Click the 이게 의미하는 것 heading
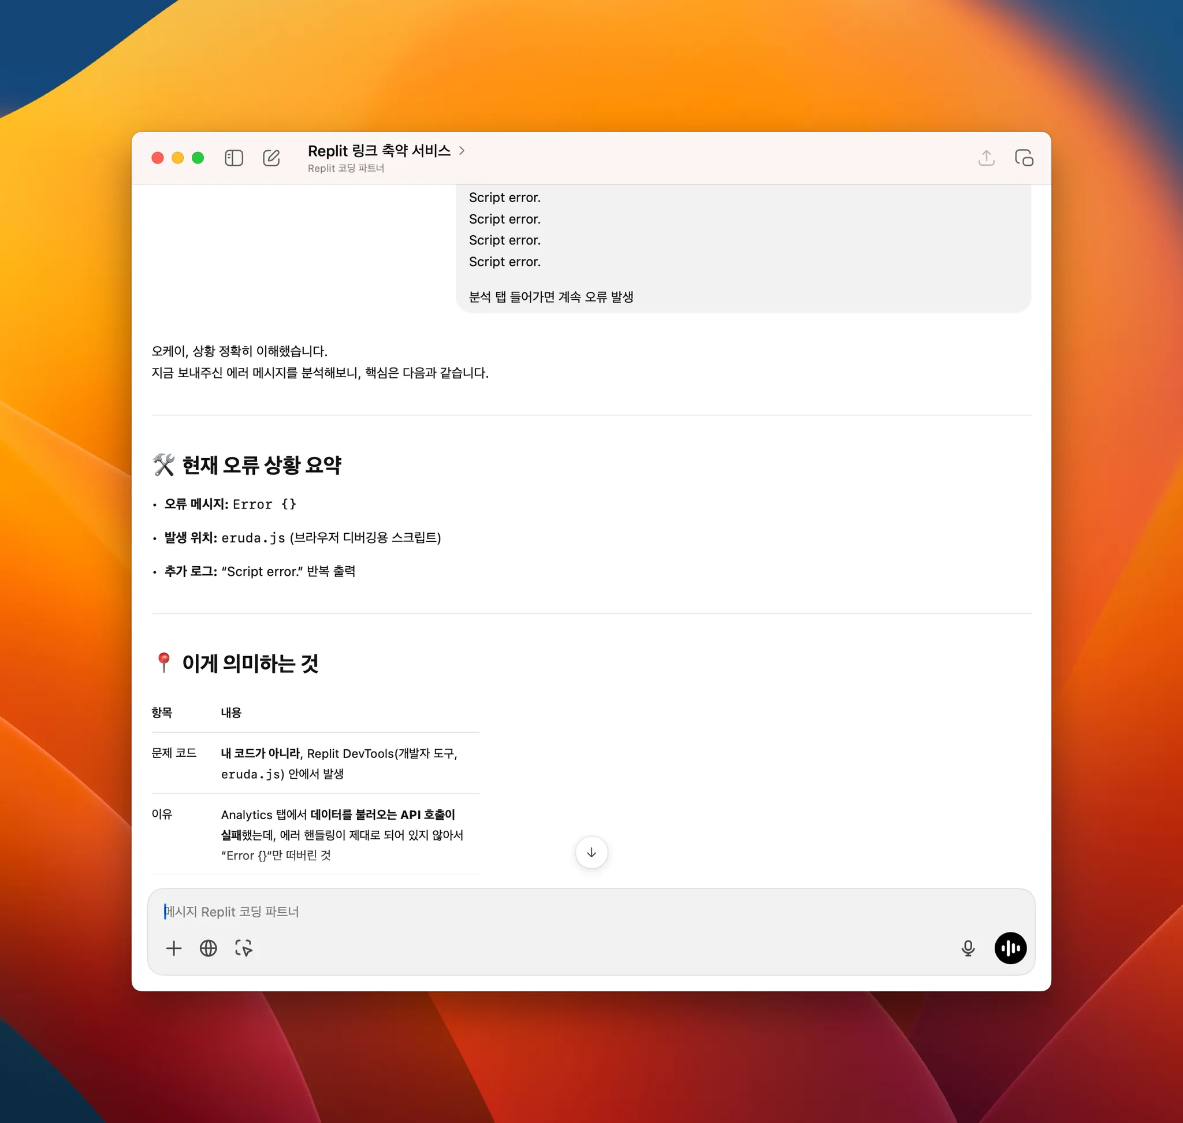 pyautogui.click(x=250, y=663)
